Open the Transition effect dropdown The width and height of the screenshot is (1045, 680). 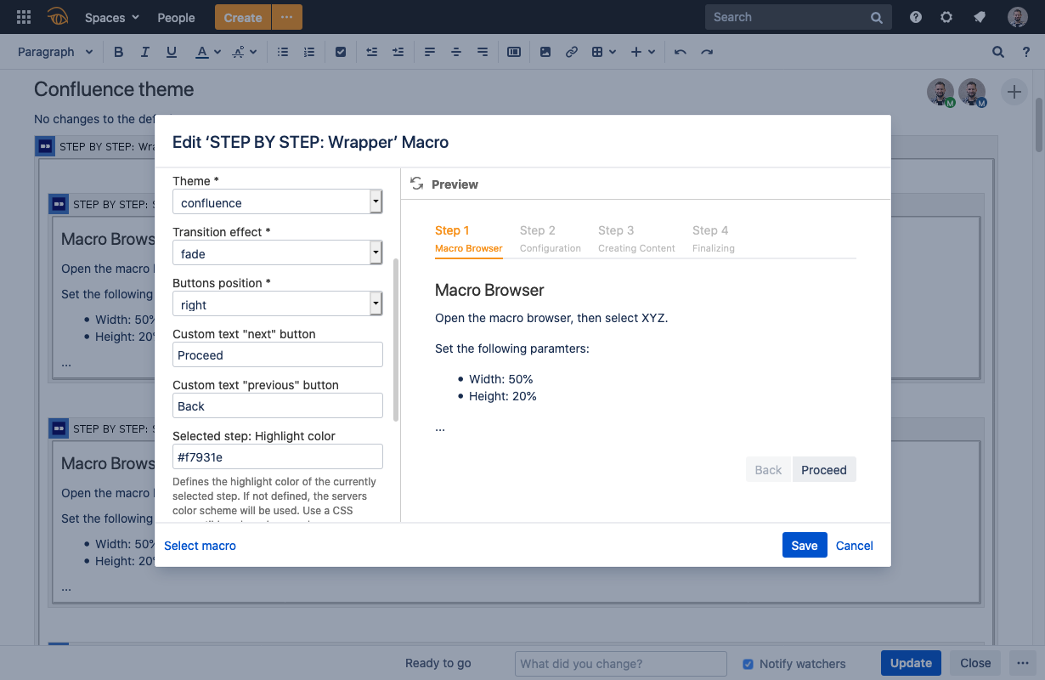tap(375, 252)
